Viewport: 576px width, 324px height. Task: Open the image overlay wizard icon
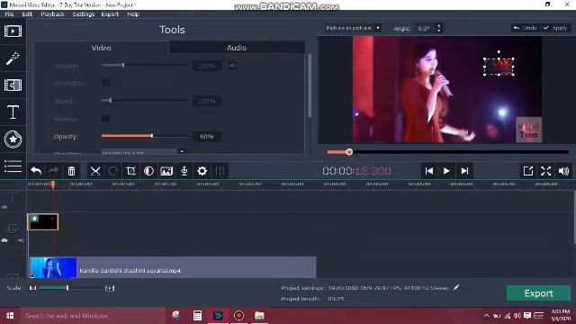pyautogui.click(x=166, y=171)
